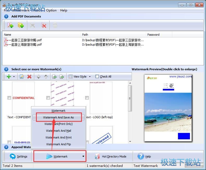
Task: Click scroll-up arrow of watermark list
Action: tap(130, 83)
